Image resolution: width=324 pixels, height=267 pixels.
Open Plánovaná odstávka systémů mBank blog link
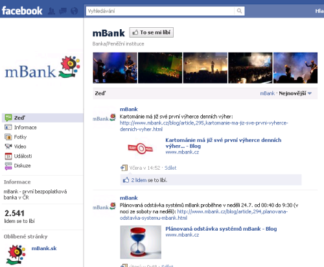click(x=221, y=229)
